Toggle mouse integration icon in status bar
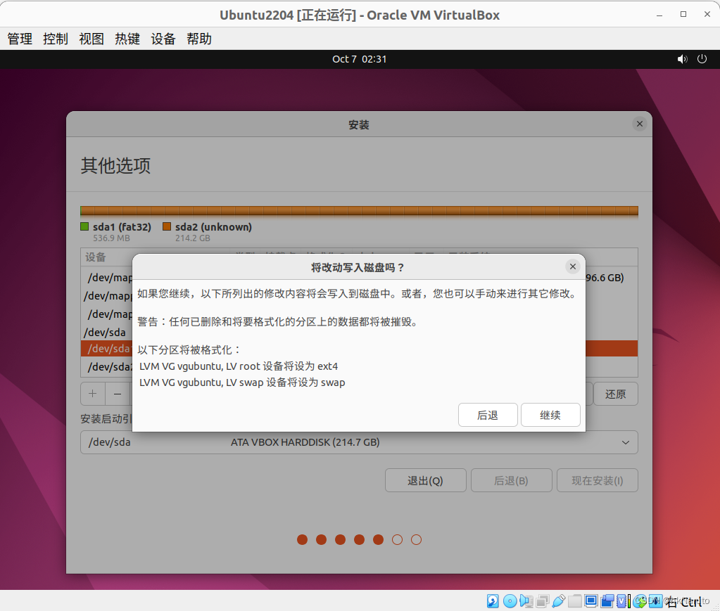This screenshot has width=720, height=611. [639, 601]
